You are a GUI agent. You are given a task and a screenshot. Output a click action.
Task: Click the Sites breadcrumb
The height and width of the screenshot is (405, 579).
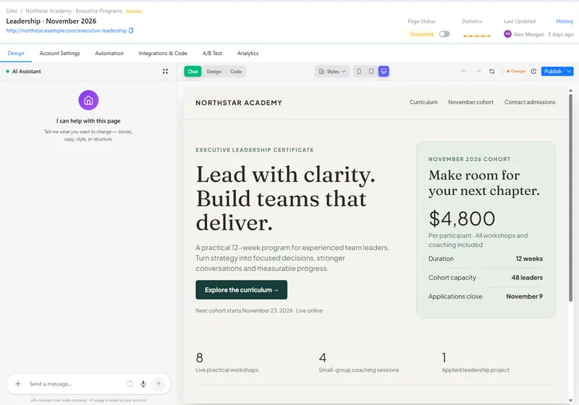tap(12, 11)
